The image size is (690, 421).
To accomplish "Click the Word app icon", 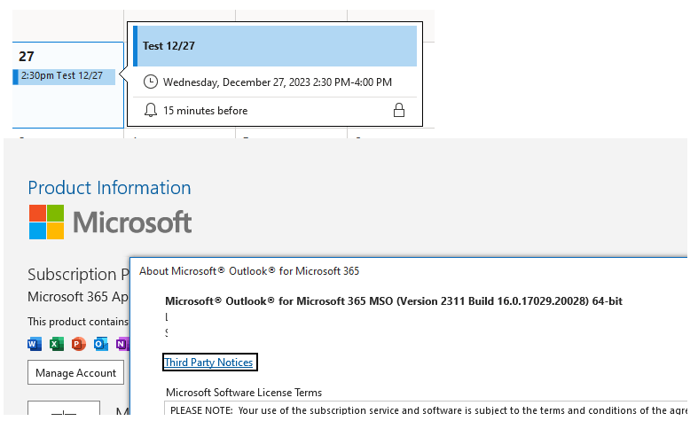I will tap(35, 344).
